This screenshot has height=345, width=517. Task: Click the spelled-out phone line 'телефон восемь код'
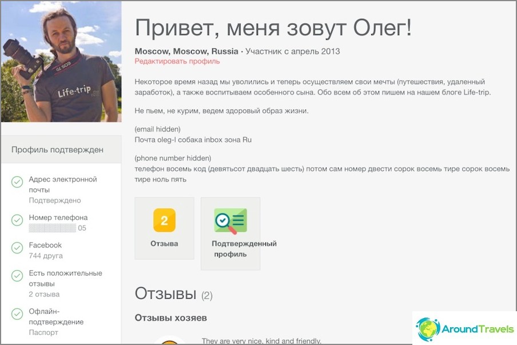pos(322,174)
